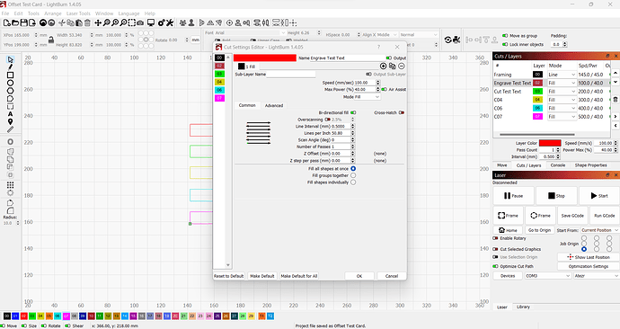This screenshot has width=620, height=329.
Task: Click the Remove sub-layer minus icon
Action: (402, 66)
